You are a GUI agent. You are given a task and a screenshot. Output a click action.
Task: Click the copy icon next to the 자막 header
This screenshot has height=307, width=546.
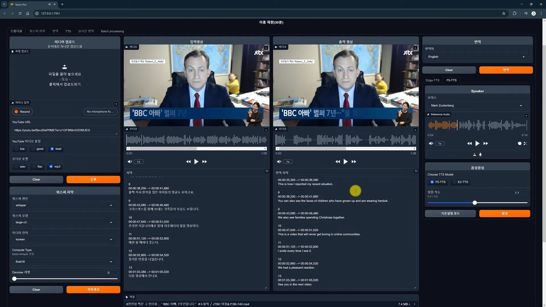[x=267, y=171]
